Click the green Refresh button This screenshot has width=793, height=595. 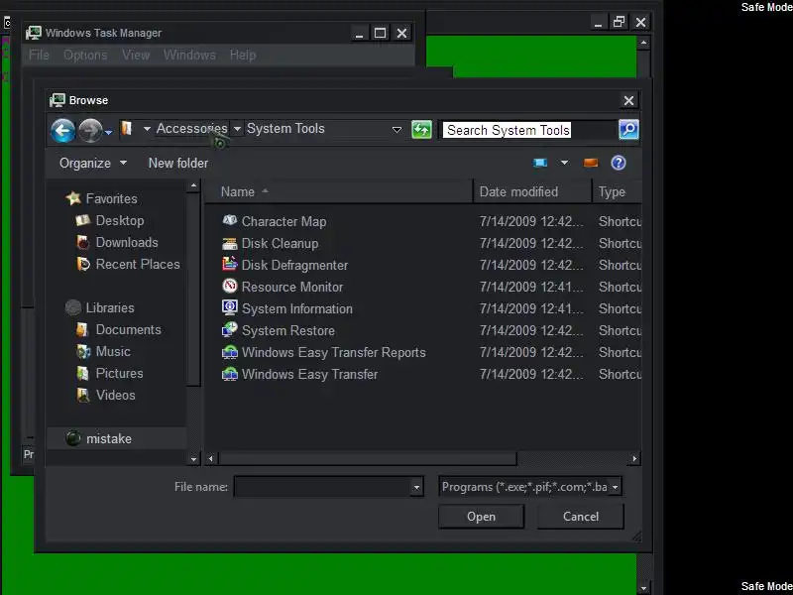tap(421, 130)
